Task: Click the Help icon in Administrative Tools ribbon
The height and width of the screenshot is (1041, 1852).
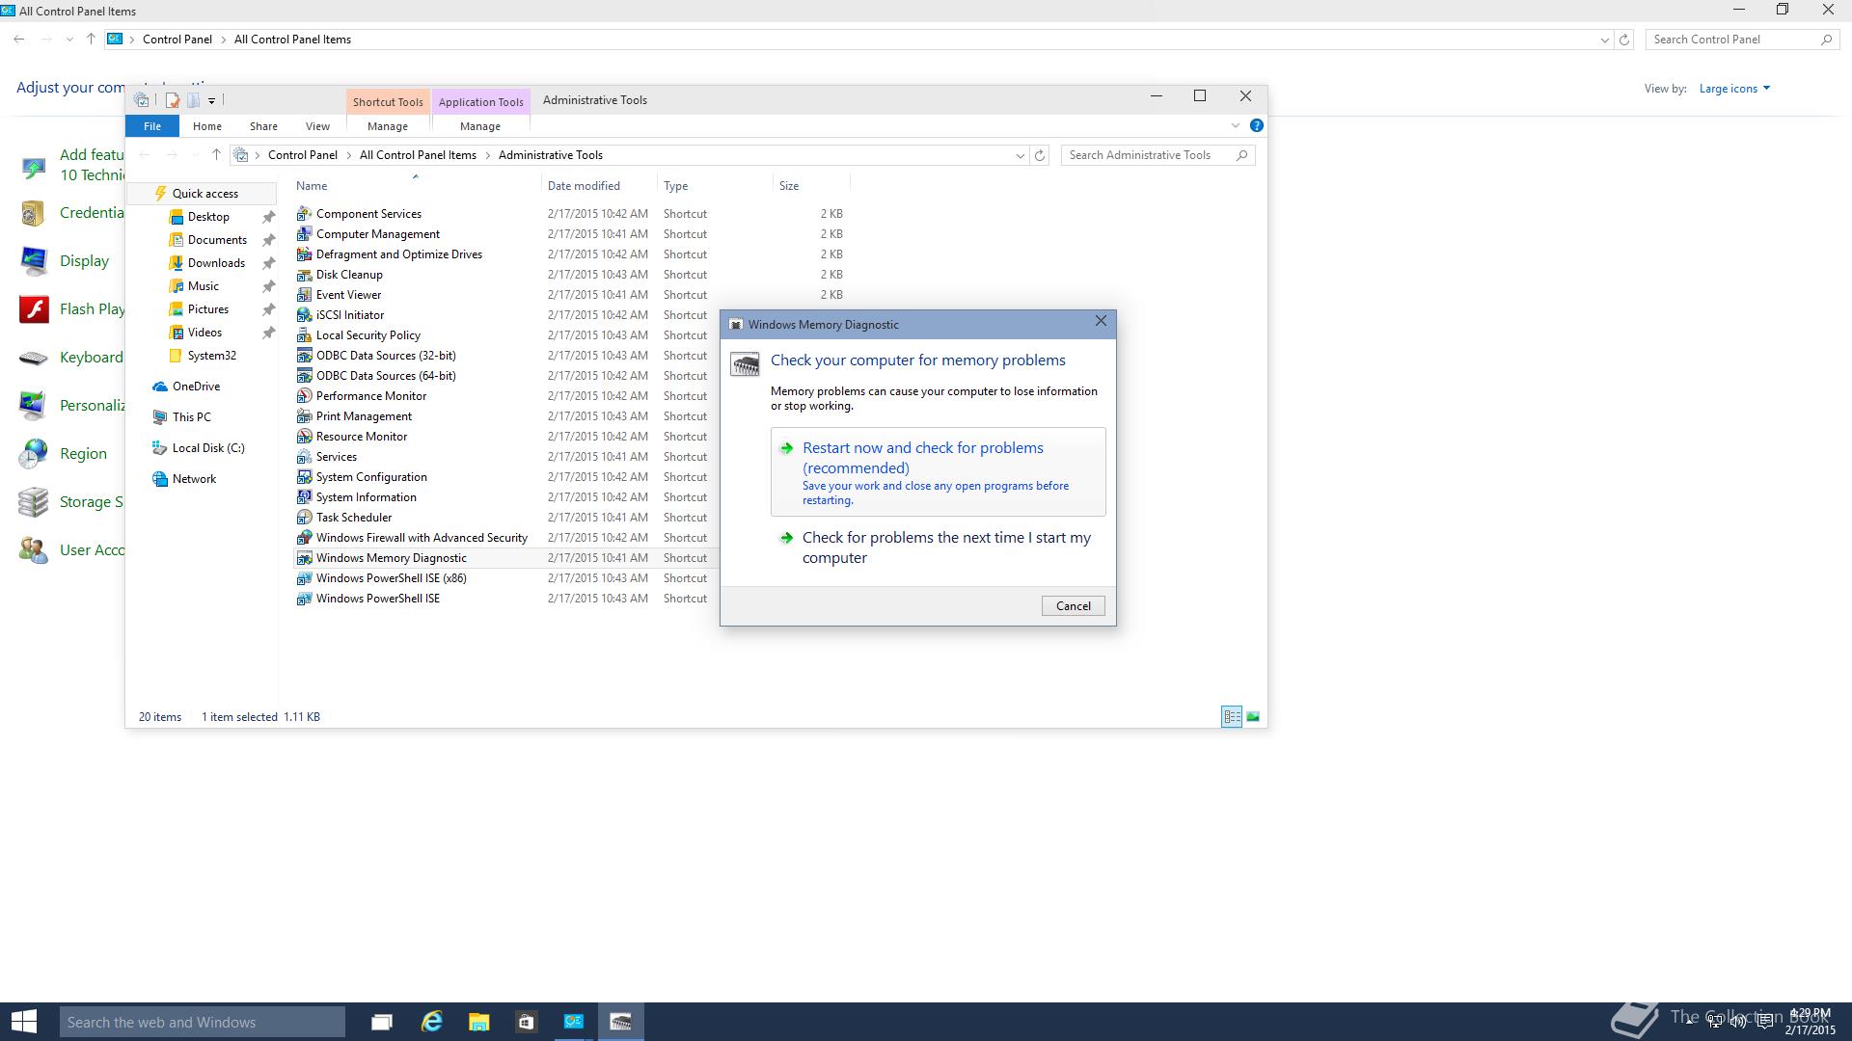Action: point(1256,125)
